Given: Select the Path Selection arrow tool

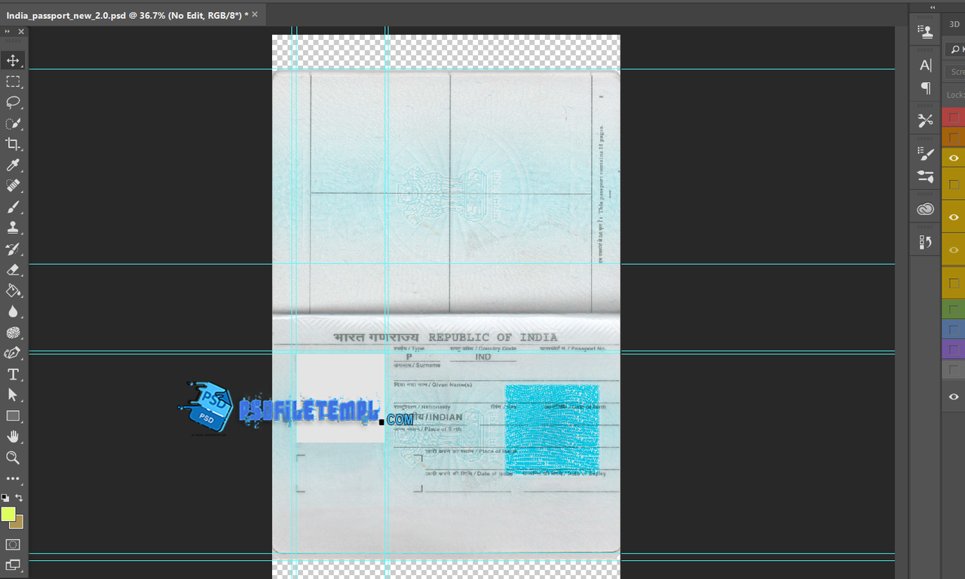Looking at the screenshot, I should pos(13,394).
